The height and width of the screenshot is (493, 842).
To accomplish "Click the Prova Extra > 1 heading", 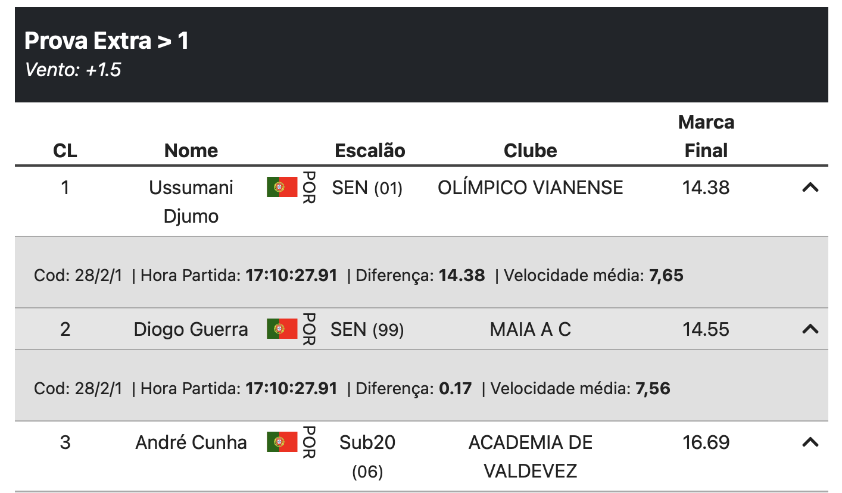I will [x=107, y=40].
